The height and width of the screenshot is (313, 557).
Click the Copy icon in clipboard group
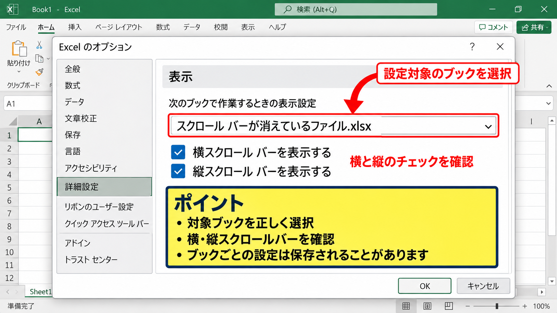39,59
